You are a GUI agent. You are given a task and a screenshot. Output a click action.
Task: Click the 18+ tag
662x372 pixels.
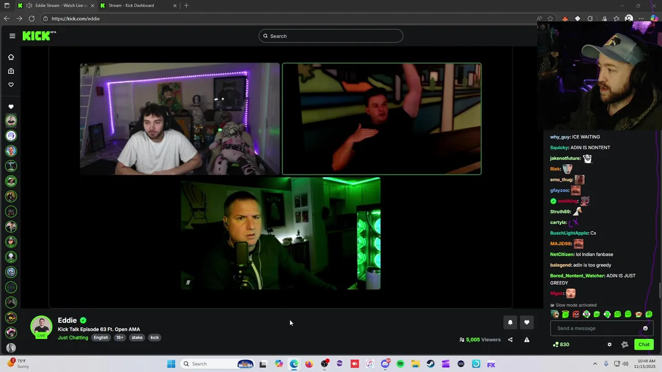pyautogui.click(x=119, y=337)
